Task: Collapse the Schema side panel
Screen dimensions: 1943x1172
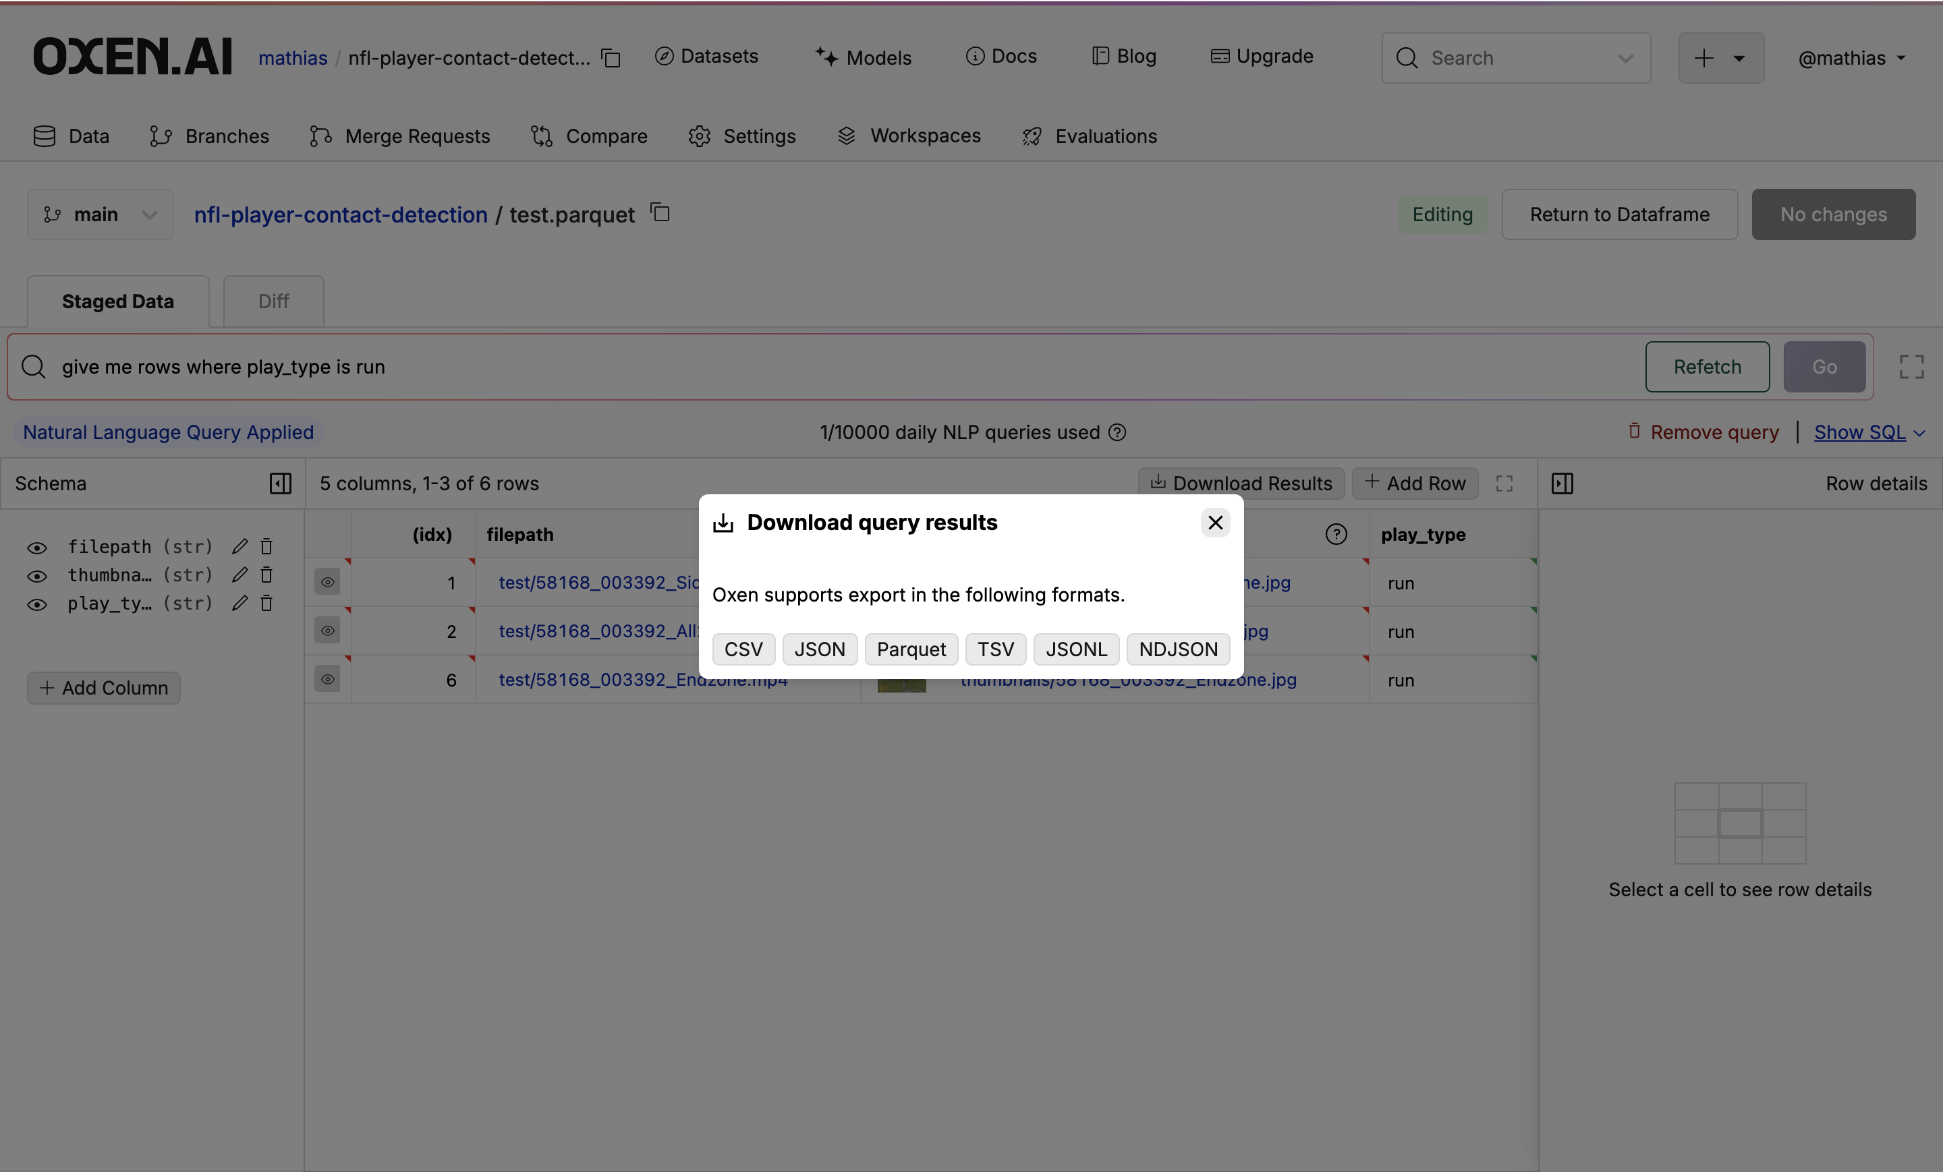Action: [x=280, y=483]
